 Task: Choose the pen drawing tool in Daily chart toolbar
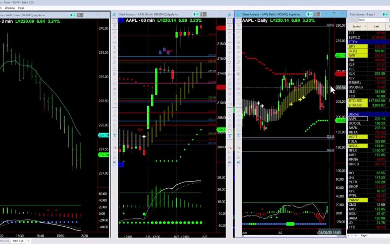(238, 62)
